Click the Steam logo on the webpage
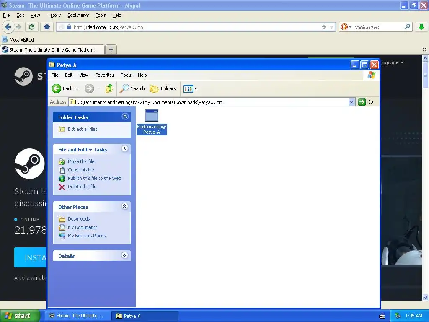Image resolution: width=429 pixels, height=322 pixels. tap(23, 76)
